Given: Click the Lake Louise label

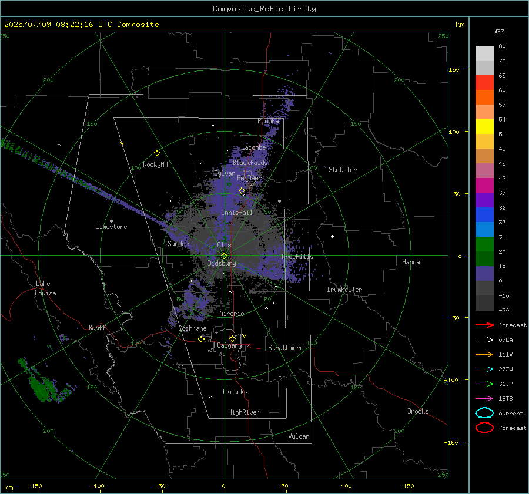Looking at the screenshot, I should click(x=45, y=288).
